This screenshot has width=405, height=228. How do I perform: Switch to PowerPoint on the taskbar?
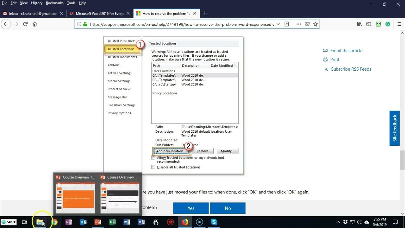98,222
